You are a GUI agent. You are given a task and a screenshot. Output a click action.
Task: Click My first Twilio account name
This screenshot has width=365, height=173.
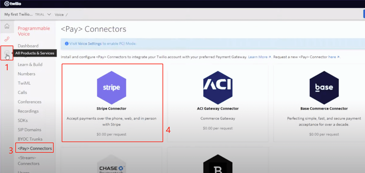coord(18,15)
